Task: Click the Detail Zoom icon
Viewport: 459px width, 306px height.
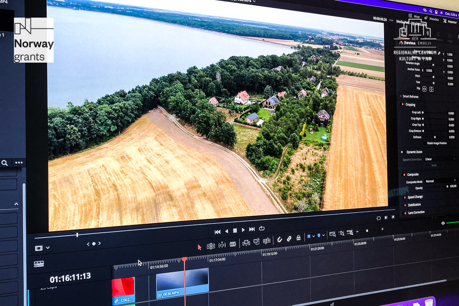Action: pyautogui.click(x=342, y=233)
